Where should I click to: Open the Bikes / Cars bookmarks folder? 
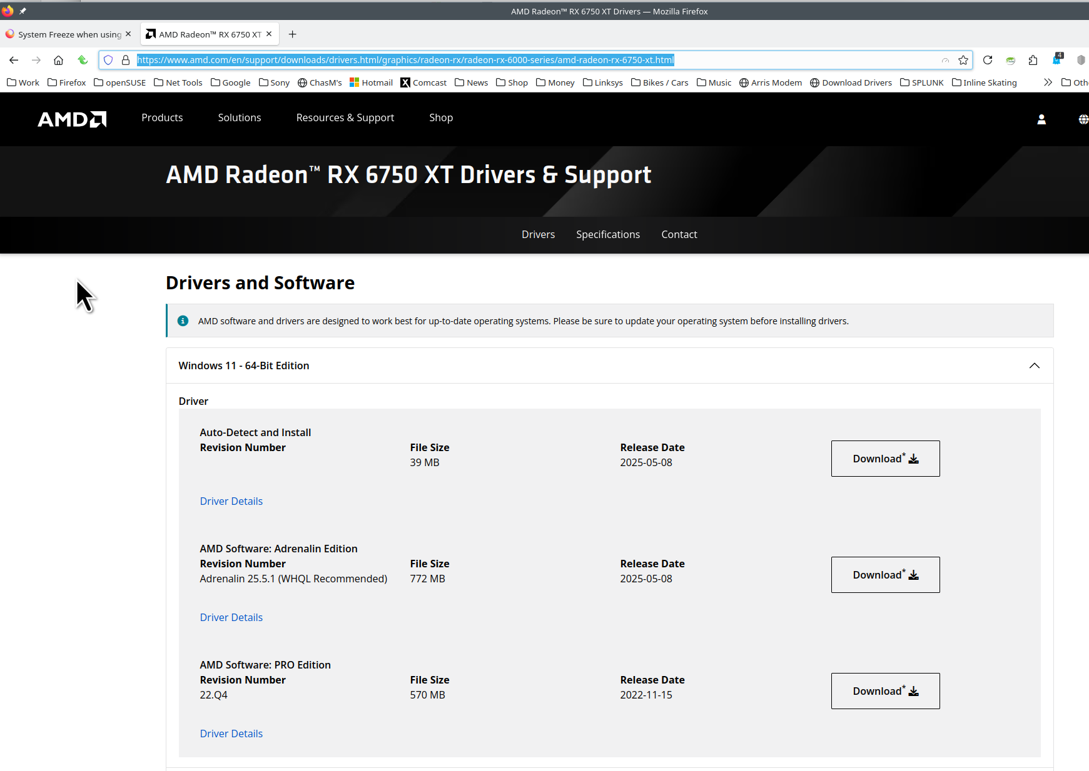(660, 82)
